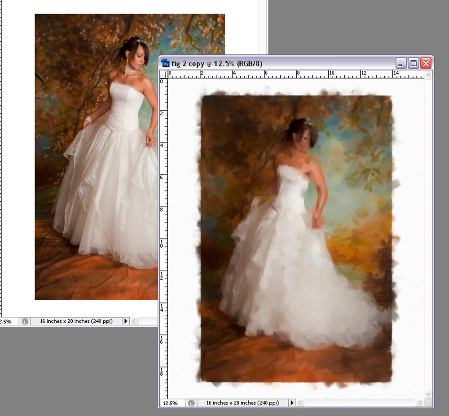Click scroll right arrow in fig 2 copy window
449x416 pixels.
pos(420,403)
